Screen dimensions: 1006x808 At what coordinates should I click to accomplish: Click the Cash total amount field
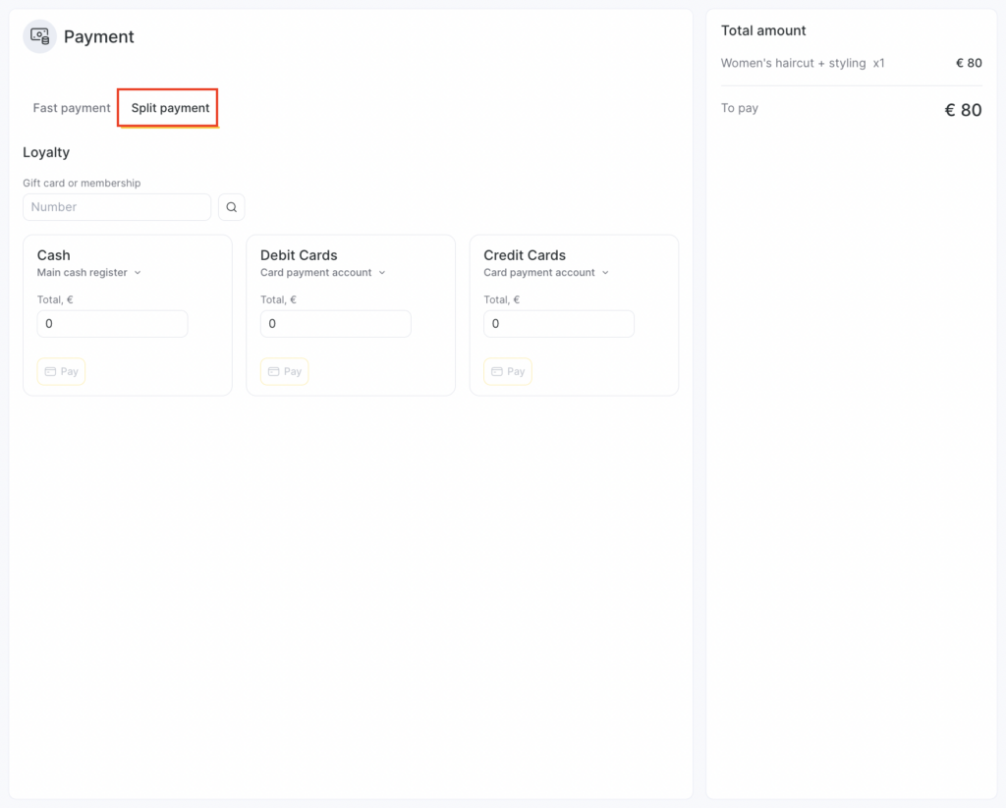coord(112,324)
